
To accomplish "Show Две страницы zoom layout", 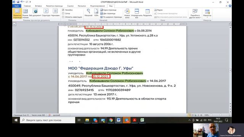I will (x=108, y=14).
